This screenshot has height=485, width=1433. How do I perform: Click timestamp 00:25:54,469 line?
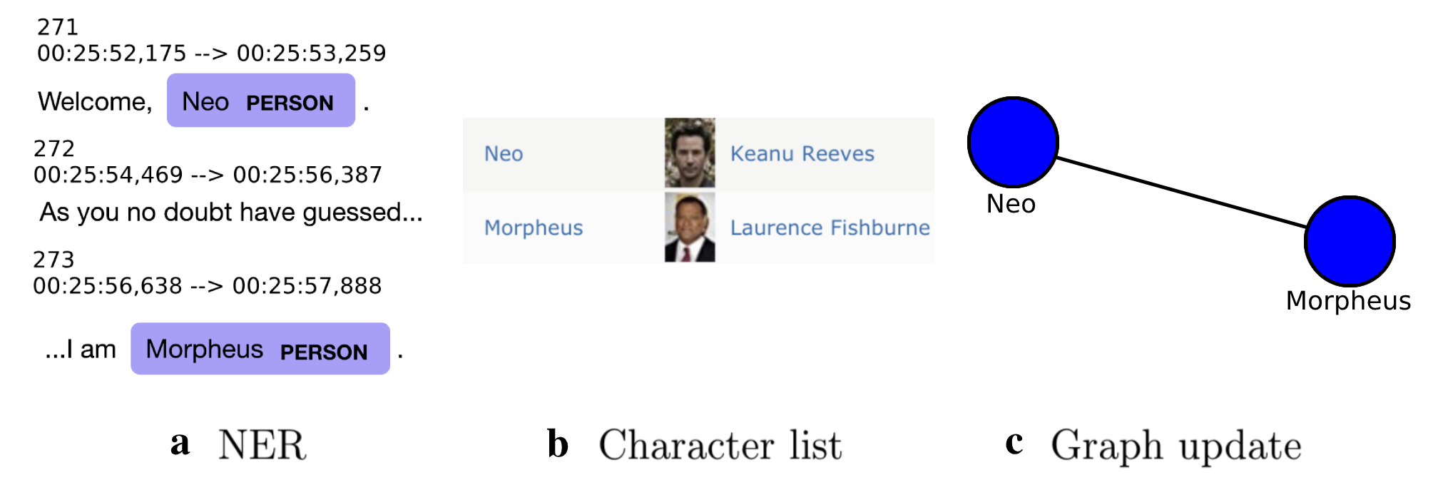pyautogui.click(x=208, y=175)
